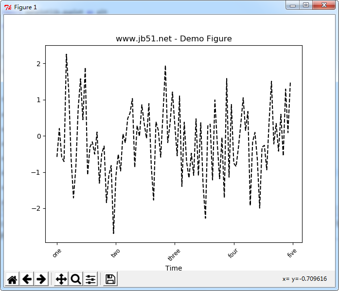This screenshot has width=339, height=291.
Task: Click the coordinate readout 'y=-0.709616'
Action: pos(309,279)
